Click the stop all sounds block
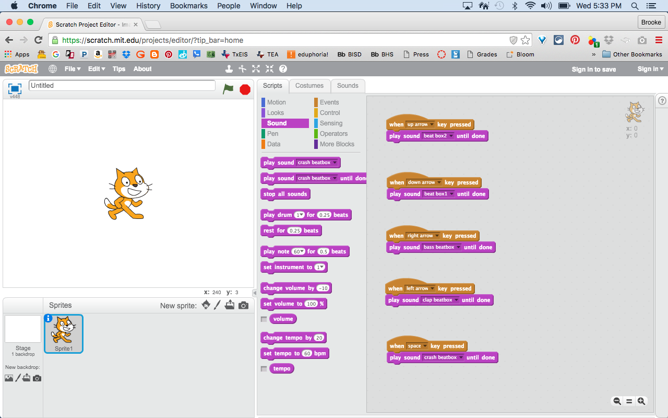The image size is (668, 418). tap(285, 194)
